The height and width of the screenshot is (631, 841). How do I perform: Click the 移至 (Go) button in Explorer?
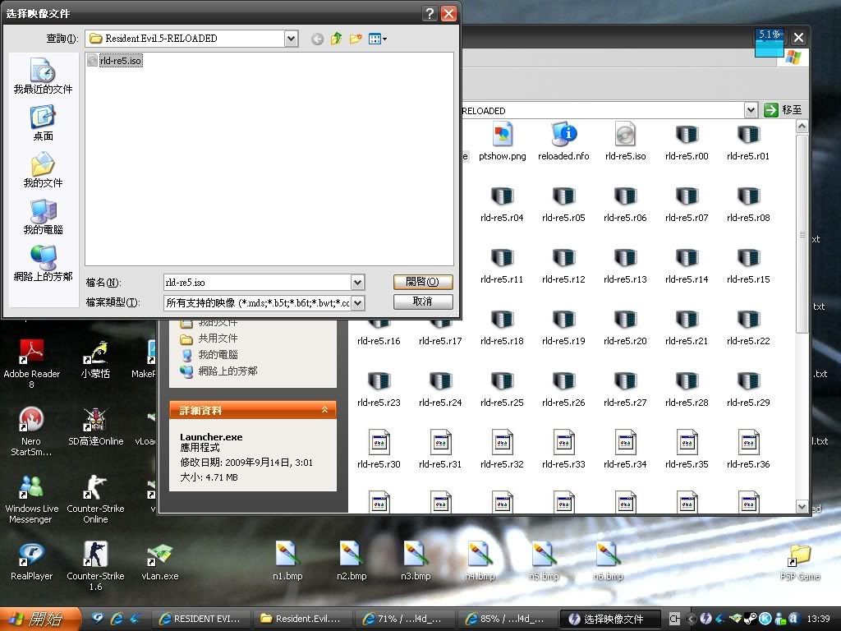pos(783,110)
